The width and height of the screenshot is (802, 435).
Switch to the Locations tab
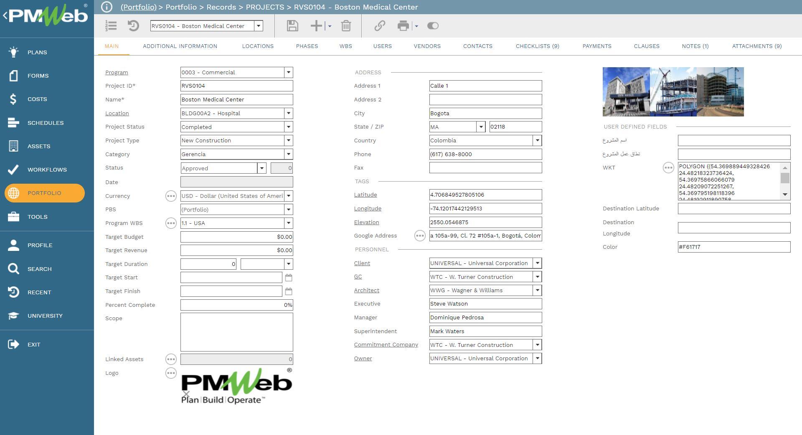(258, 46)
